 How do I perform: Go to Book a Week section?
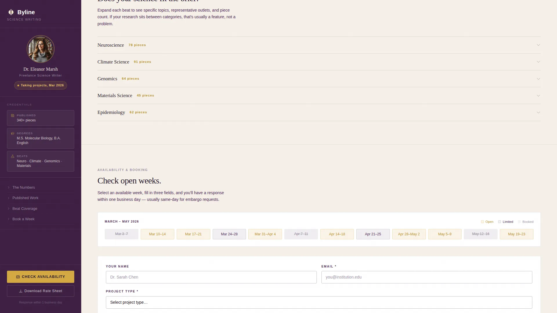[x=41, y=219]
